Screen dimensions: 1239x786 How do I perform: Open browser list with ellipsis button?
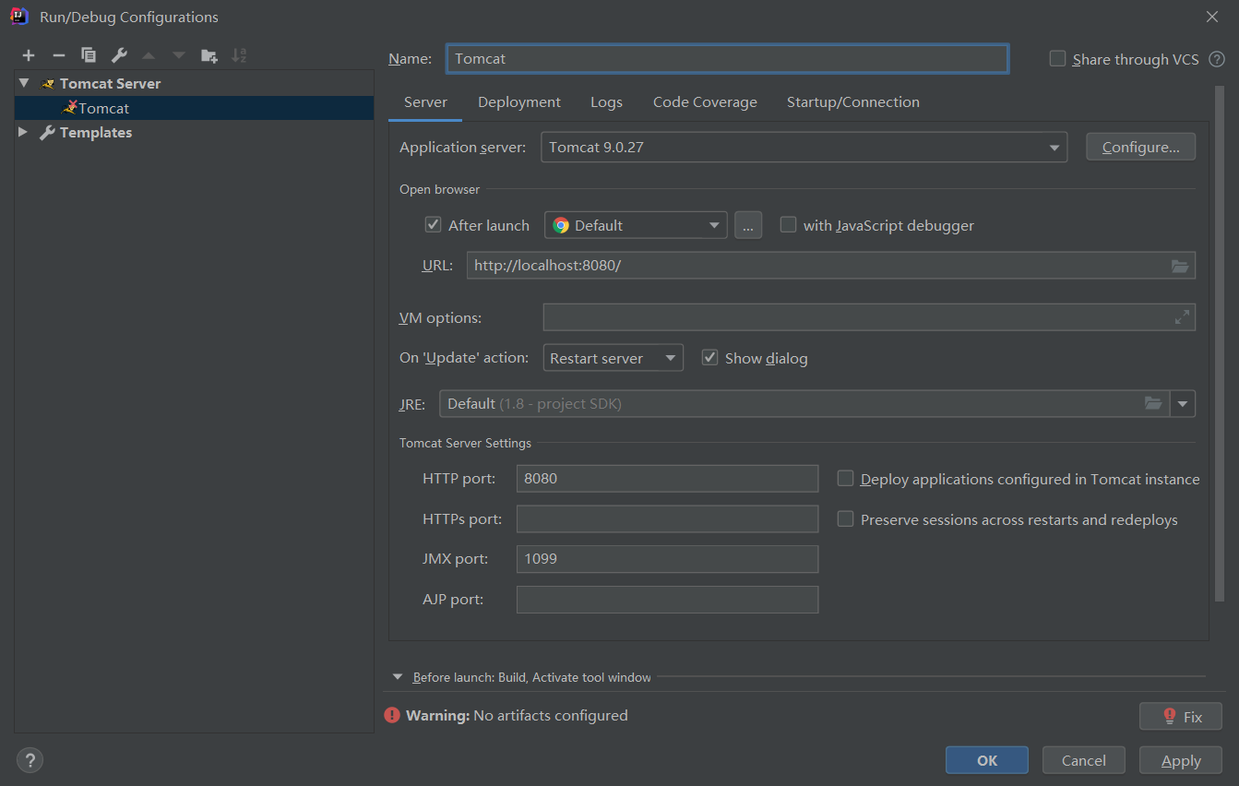(x=748, y=225)
